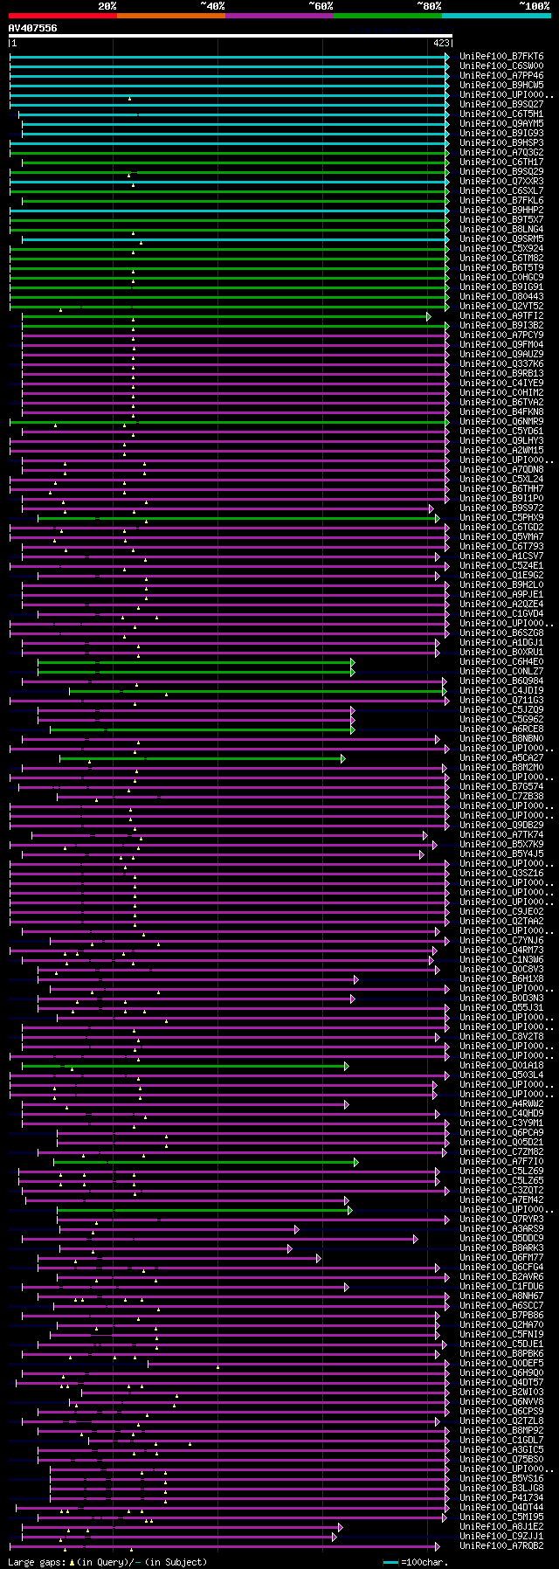Click the red 20% identity legend segment
The width and height of the screenshot is (559, 1569).
tap(63, 16)
